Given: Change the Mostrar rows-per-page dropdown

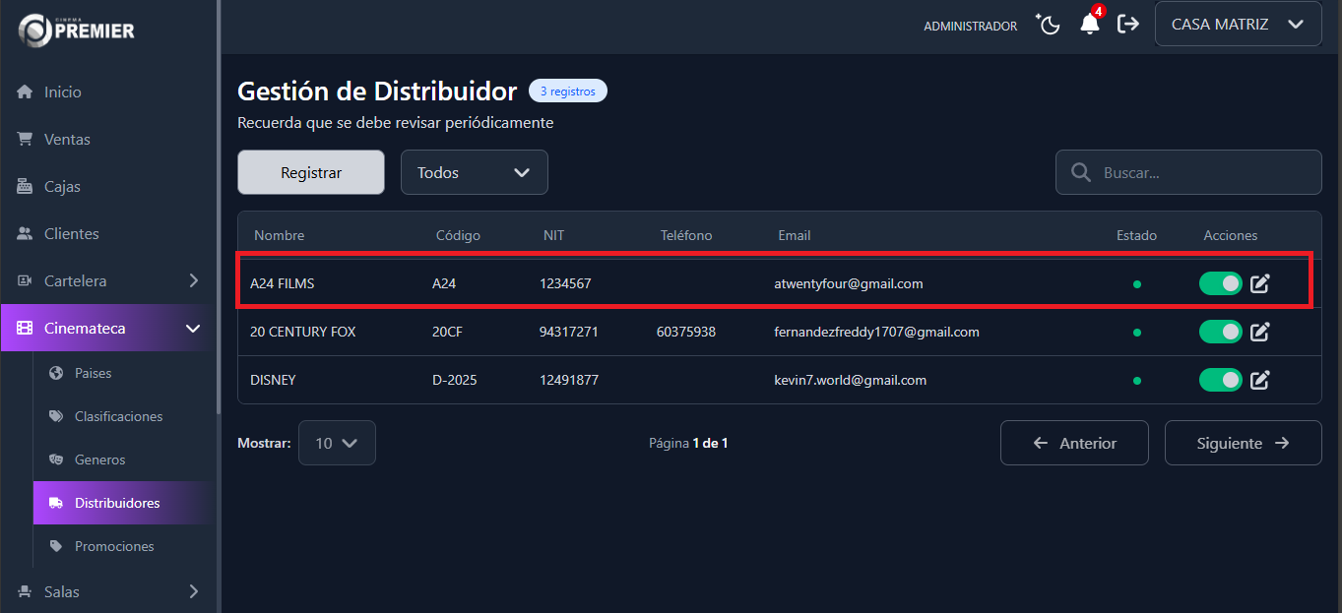Looking at the screenshot, I should click(337, 444).
